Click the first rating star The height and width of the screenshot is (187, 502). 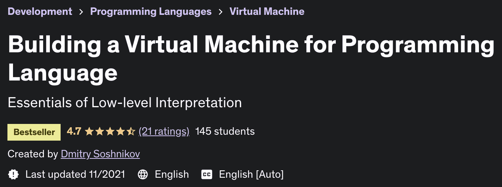point(89,131)
